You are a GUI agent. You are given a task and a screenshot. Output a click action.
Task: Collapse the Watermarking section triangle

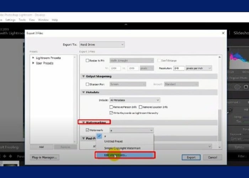83,122
